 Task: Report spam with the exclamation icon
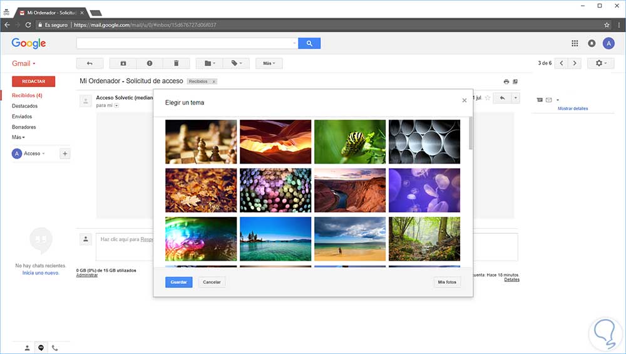[x=150, y=63]
